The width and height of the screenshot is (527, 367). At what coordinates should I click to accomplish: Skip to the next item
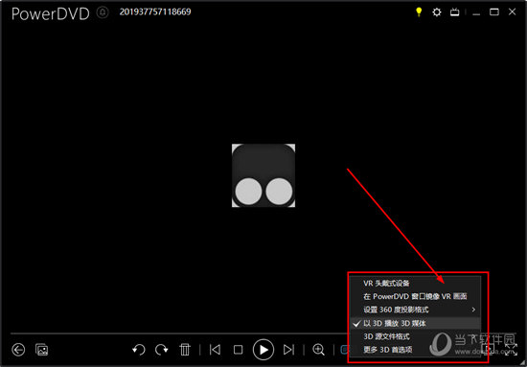pyautogui.click(x=288, y=350)
